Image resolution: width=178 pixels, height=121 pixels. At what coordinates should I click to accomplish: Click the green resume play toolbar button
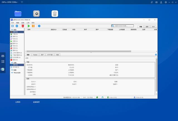(29, 26)
